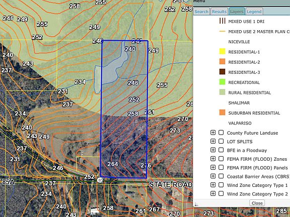290x217 pixels.
Task: Expand the LOT SPLITS layer group
Action: click(213, 141)
